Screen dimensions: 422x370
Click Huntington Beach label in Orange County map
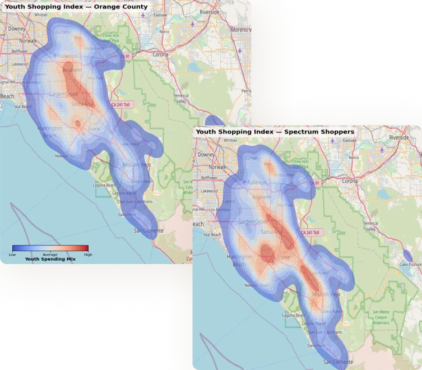[x=50, y=132]
